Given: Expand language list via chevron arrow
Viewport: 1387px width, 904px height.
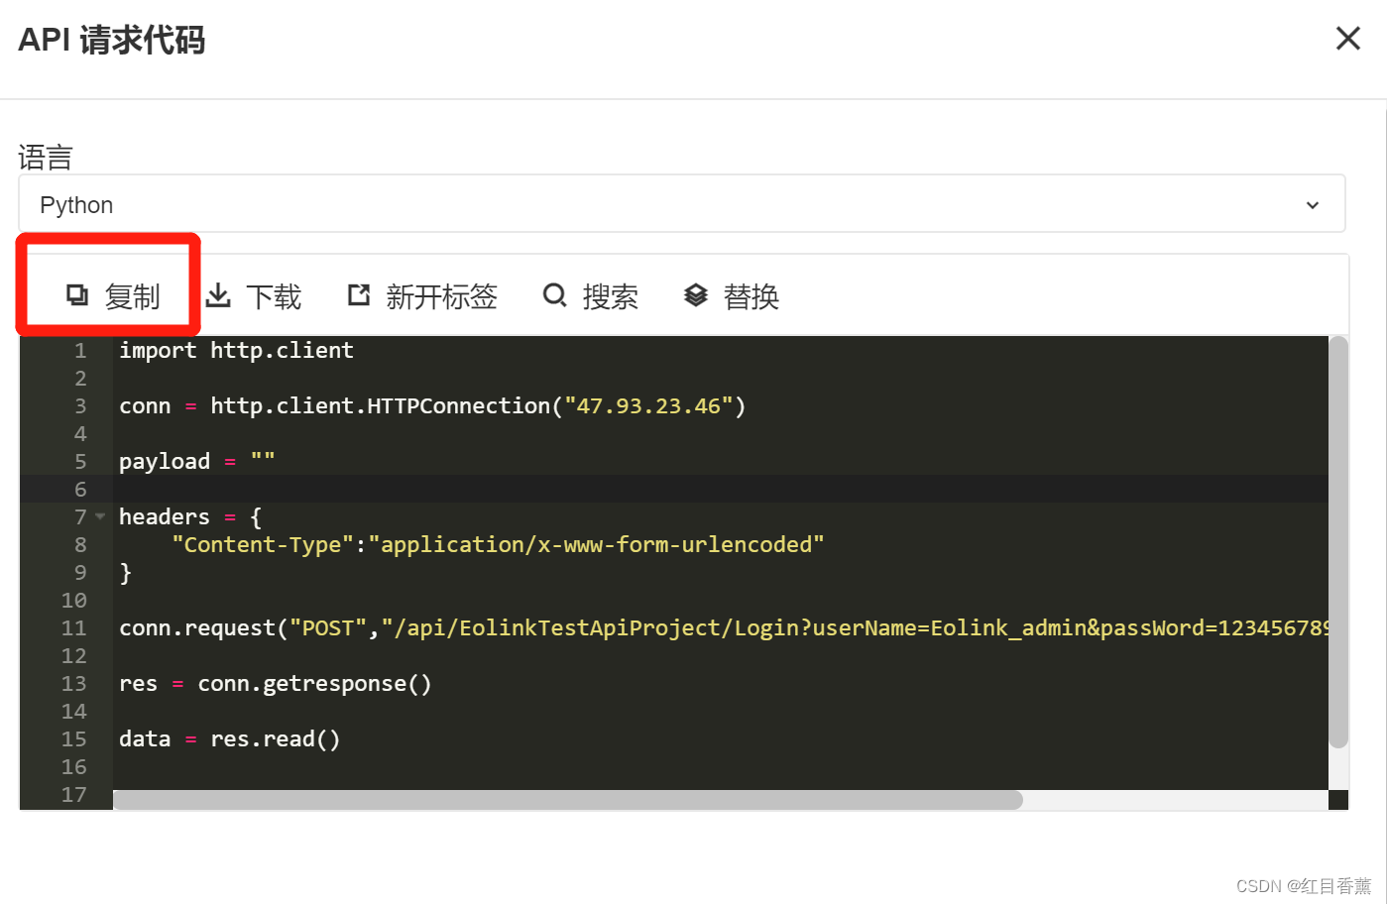Looking at the screenshot, I should (1313, 205).
